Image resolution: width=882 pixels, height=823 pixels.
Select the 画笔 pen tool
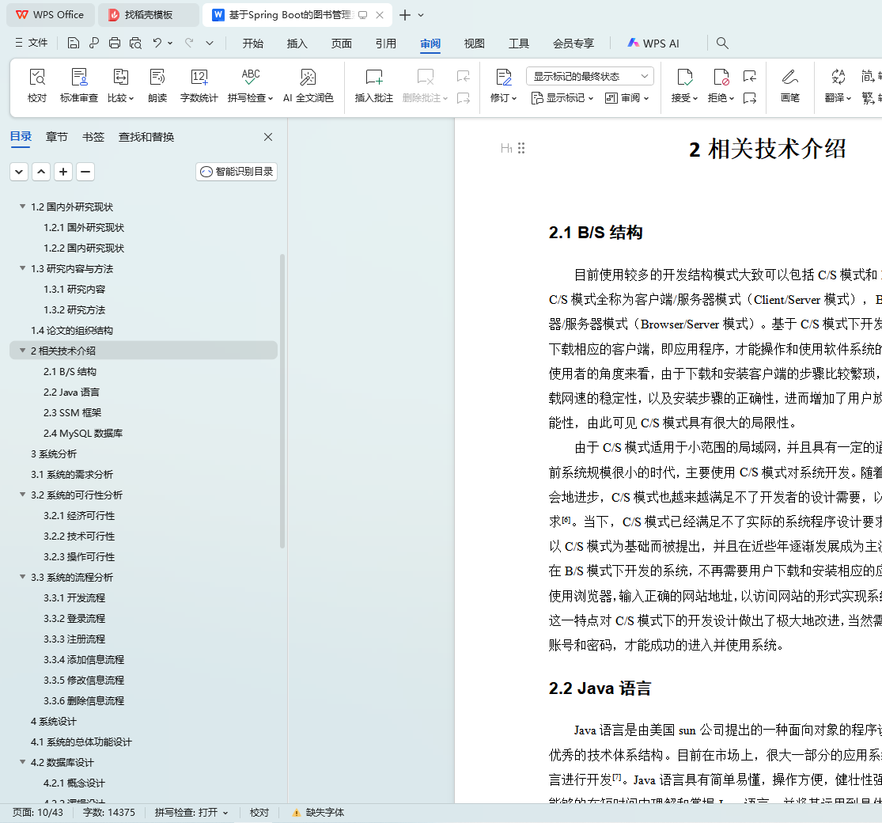click(789, 85)
